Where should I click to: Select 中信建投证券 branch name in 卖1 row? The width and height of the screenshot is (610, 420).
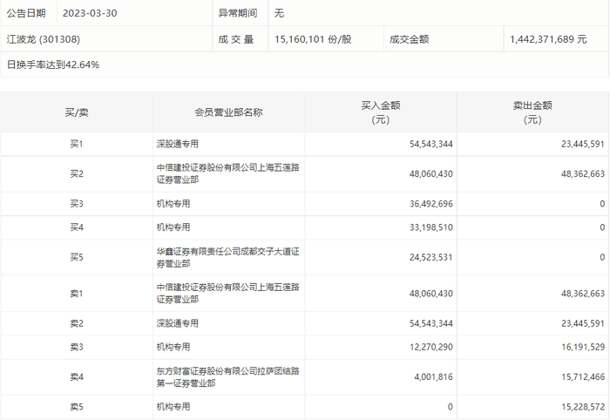(x=228, y=294)
